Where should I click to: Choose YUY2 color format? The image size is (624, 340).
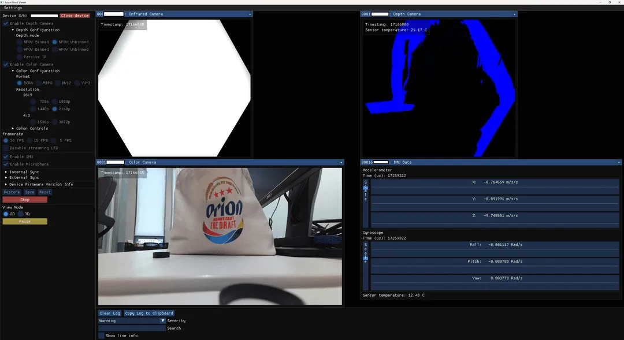77,83
